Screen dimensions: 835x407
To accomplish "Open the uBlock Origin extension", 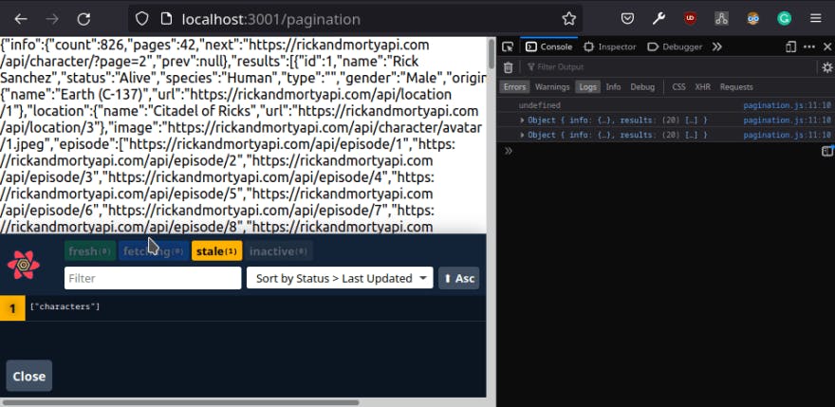I will pyautogui.click(x=690, y=19).
